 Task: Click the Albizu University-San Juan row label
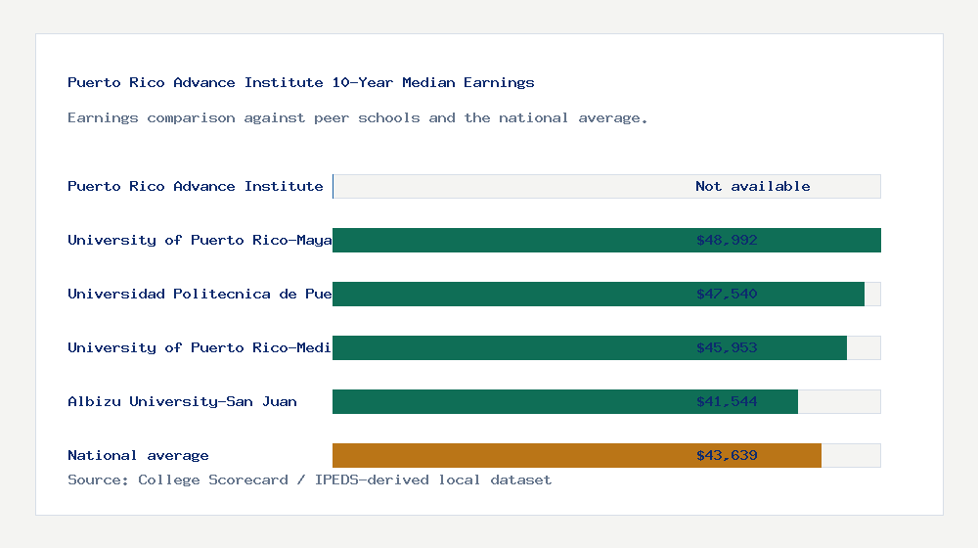(x=182, y=401)
